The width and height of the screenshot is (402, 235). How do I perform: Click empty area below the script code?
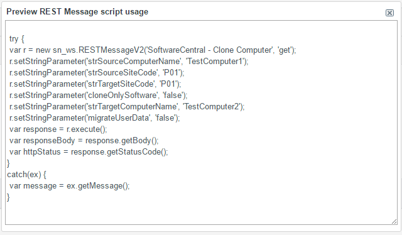tap(201, 212)
